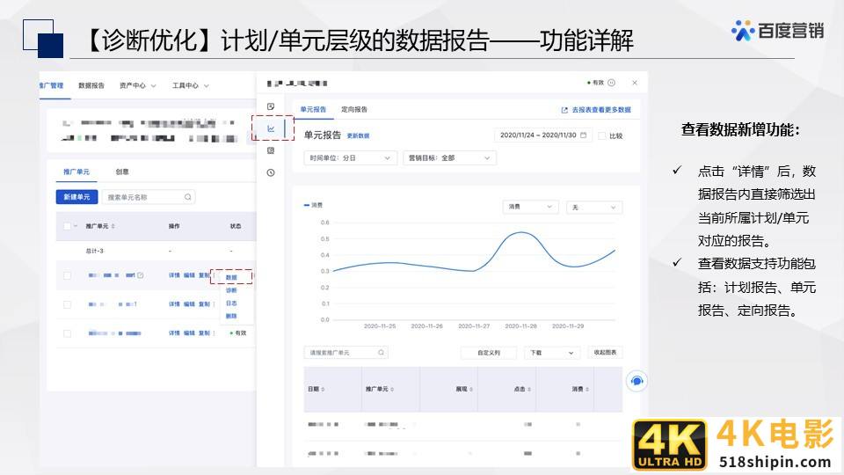Click the 消费 legend color marker

[x=307, y=205]
